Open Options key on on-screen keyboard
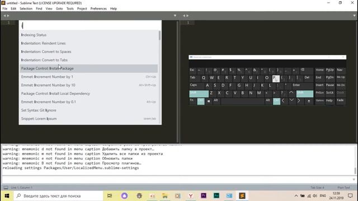 tap(319, 100)
